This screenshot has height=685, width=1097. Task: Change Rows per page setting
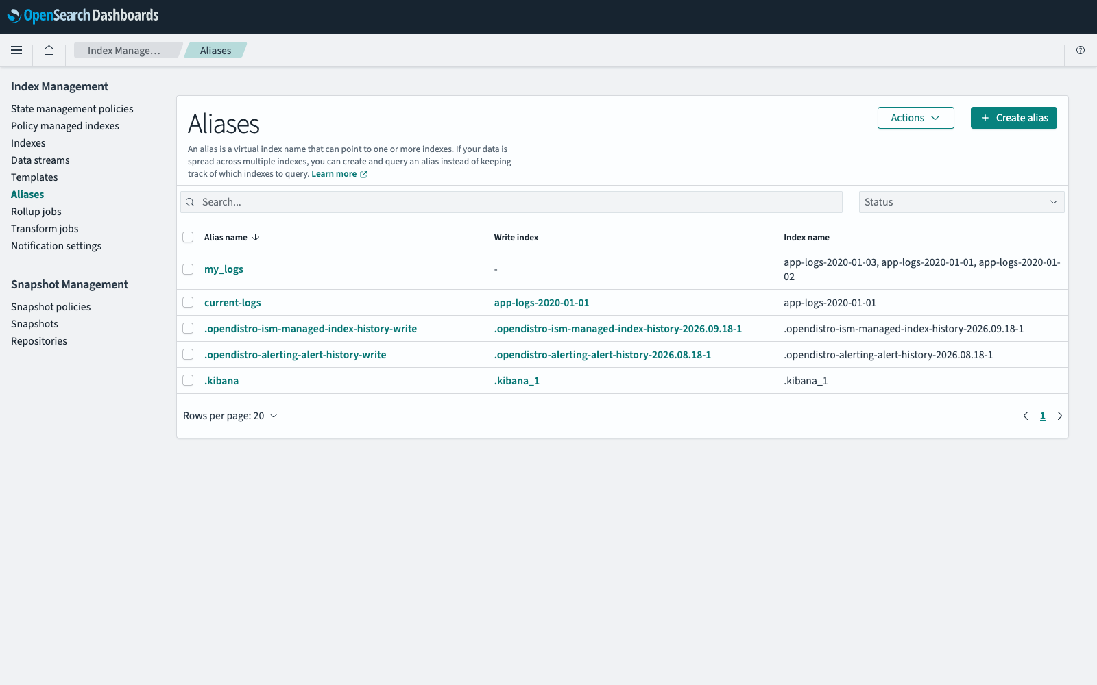click(230, 416)
